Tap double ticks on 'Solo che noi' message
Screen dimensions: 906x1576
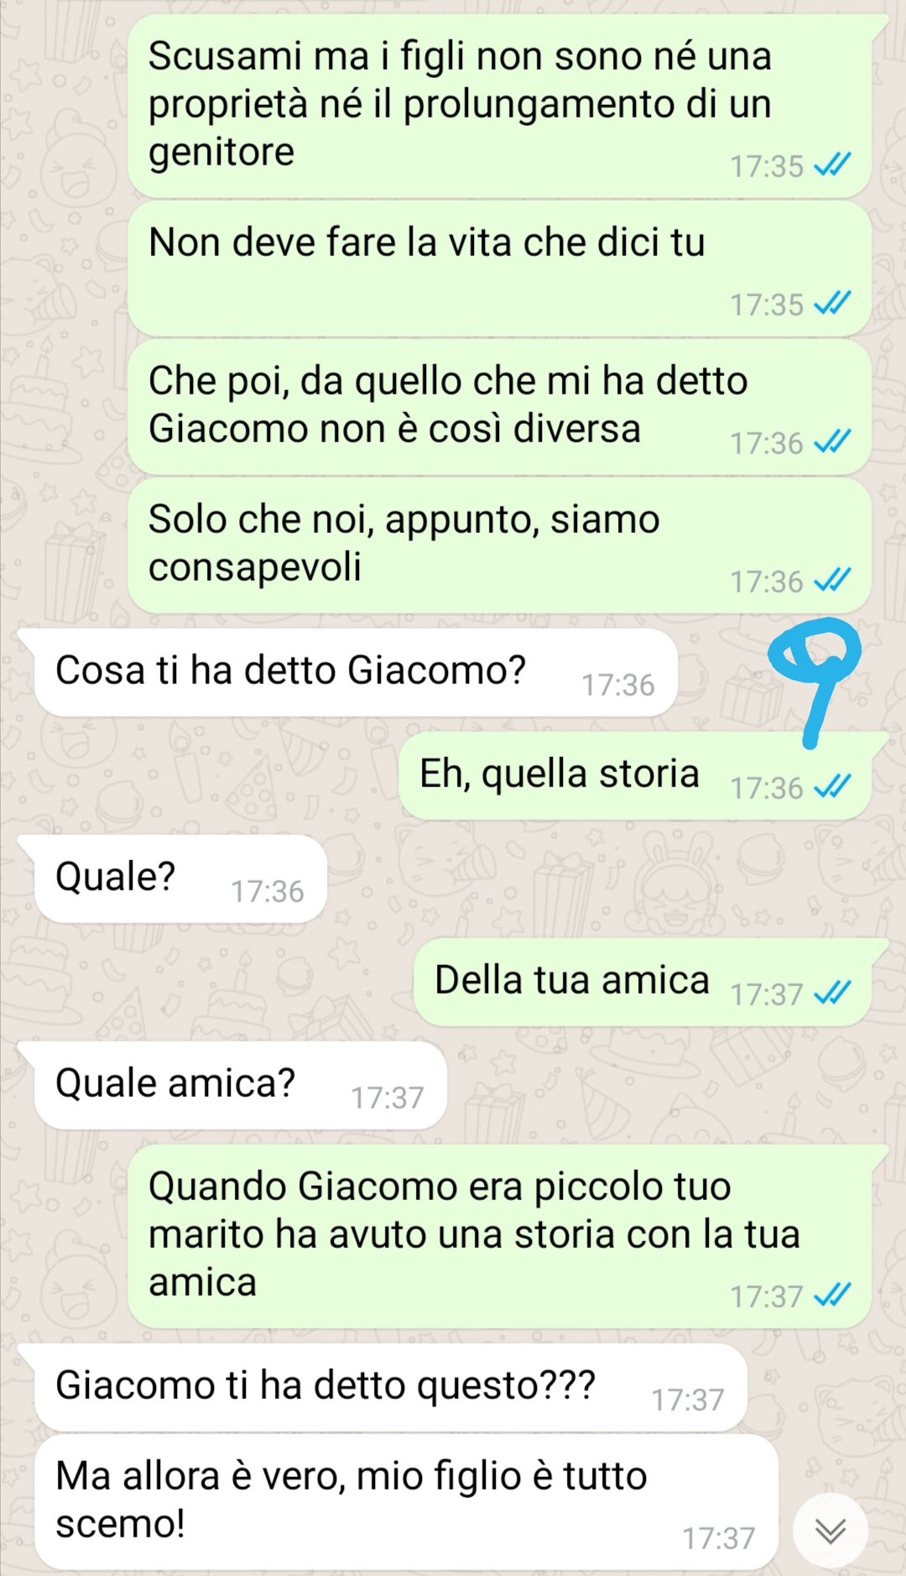point(832,581)
